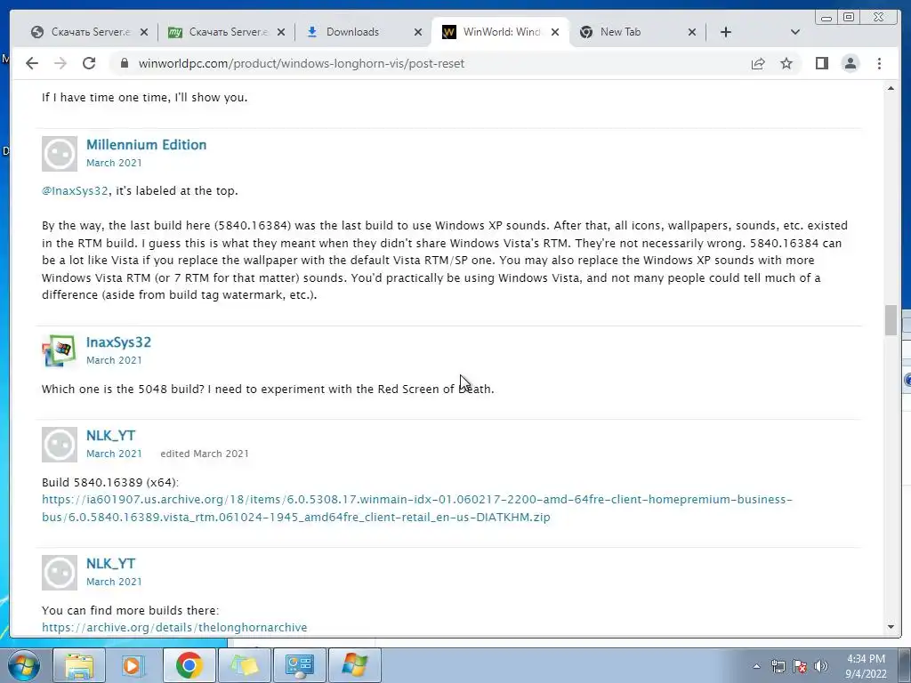
Task: Expand the tab search chevron
Action: click(x=795, y=32)
